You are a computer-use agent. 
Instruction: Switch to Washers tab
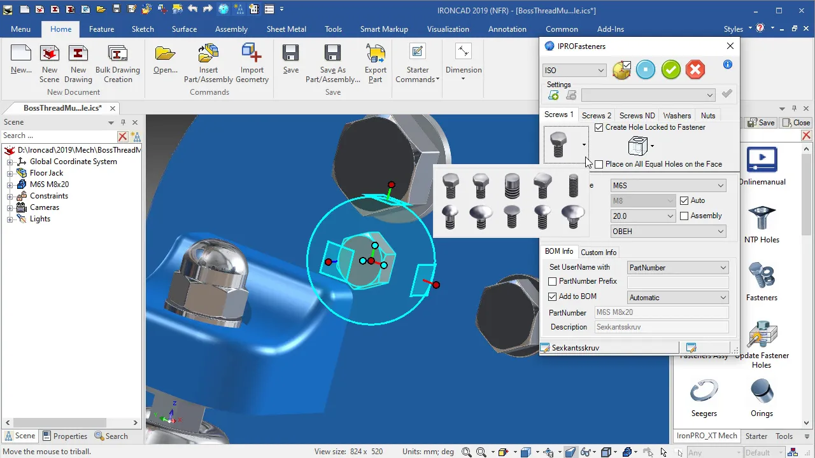(677, 116)
